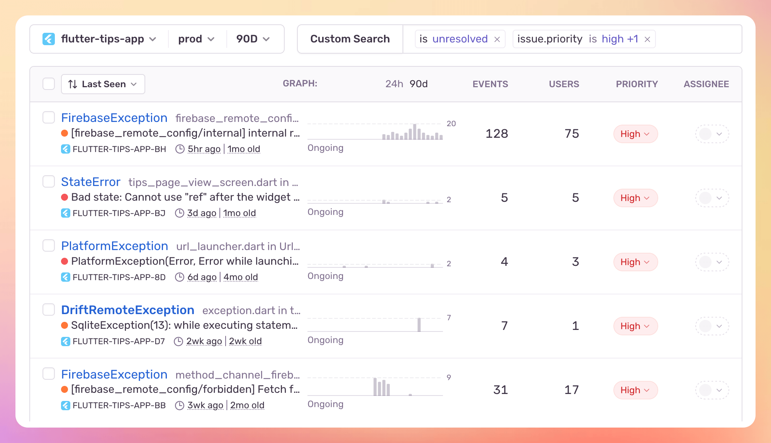771x443 pixels.
Task: Click the Flutter logo beside flutter-tips-app
Action: pos(49,39)
